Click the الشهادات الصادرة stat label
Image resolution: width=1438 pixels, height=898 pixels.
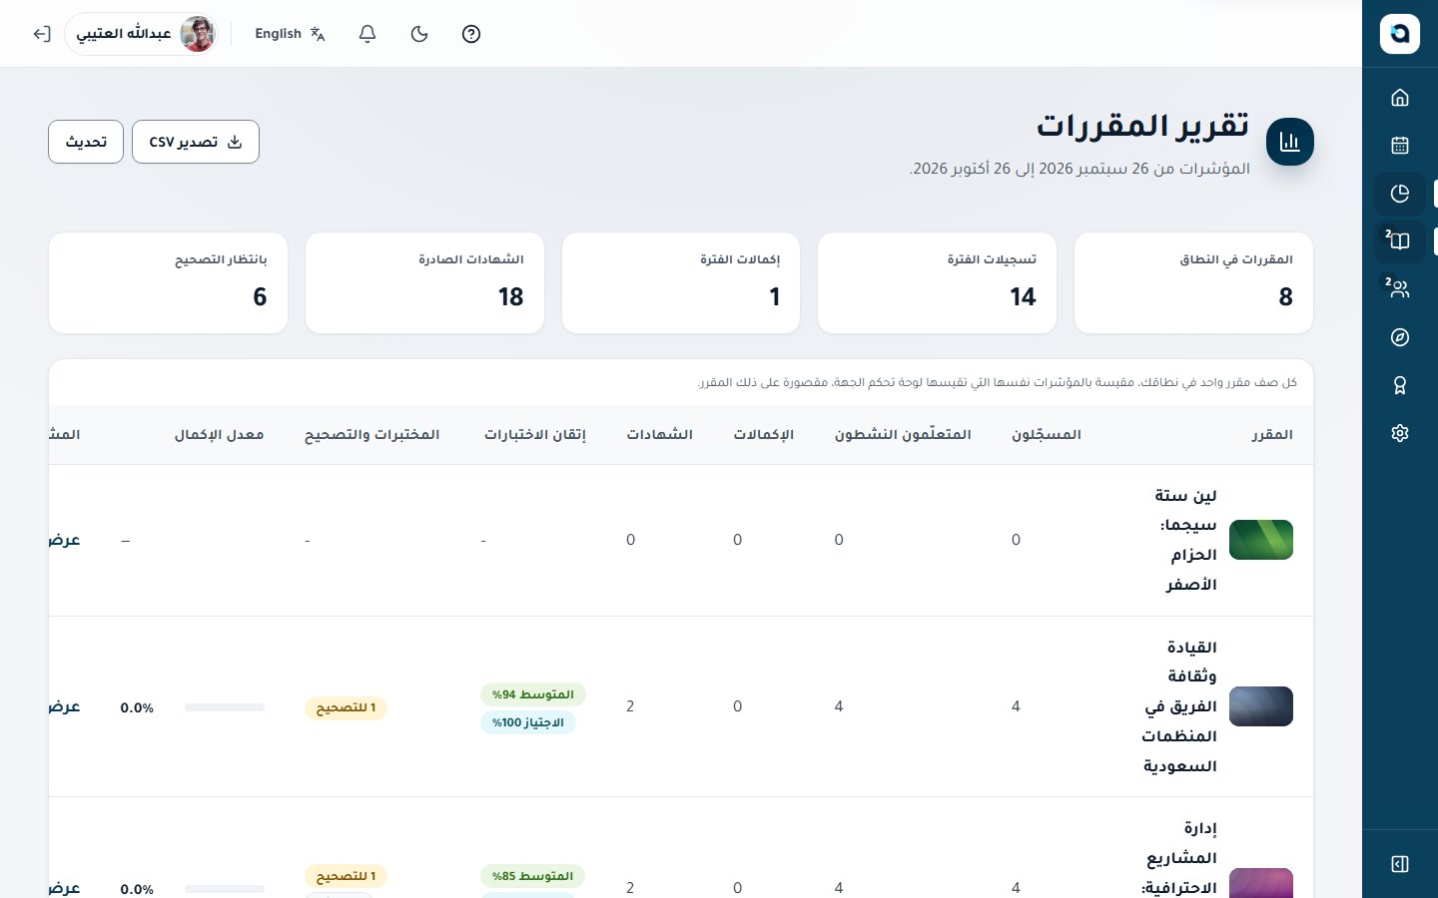click(x=471, y=259)
